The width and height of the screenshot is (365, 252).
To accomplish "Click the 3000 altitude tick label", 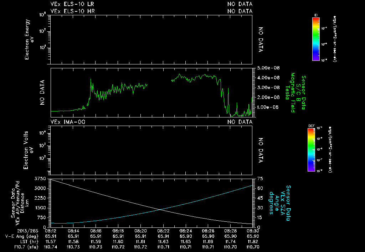I will pos(40,188).
